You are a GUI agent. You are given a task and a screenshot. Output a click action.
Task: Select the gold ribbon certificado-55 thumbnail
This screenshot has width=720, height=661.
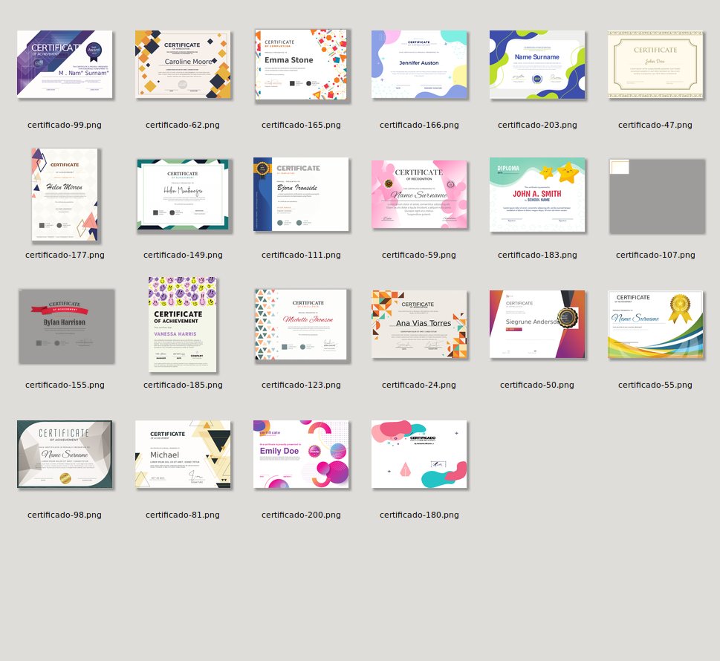(x=655, y=325)
